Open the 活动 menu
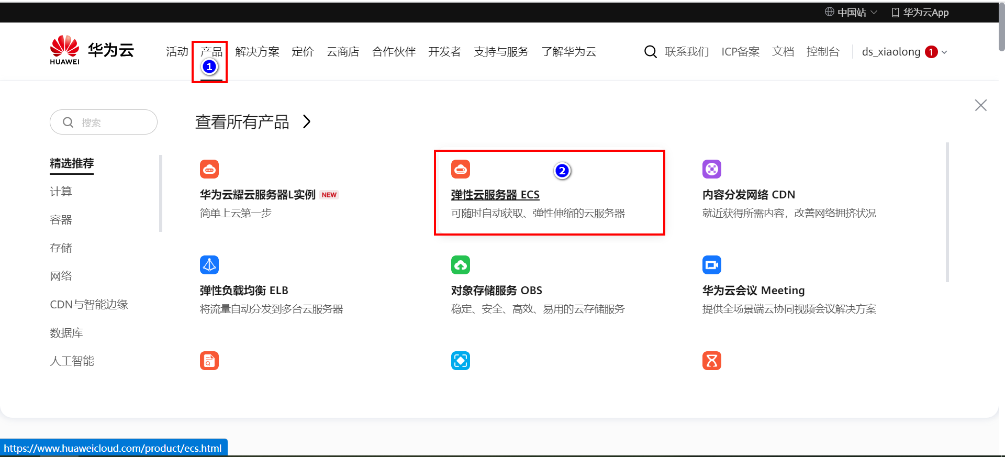The image size is (1005, 457). tap(177, 52)
